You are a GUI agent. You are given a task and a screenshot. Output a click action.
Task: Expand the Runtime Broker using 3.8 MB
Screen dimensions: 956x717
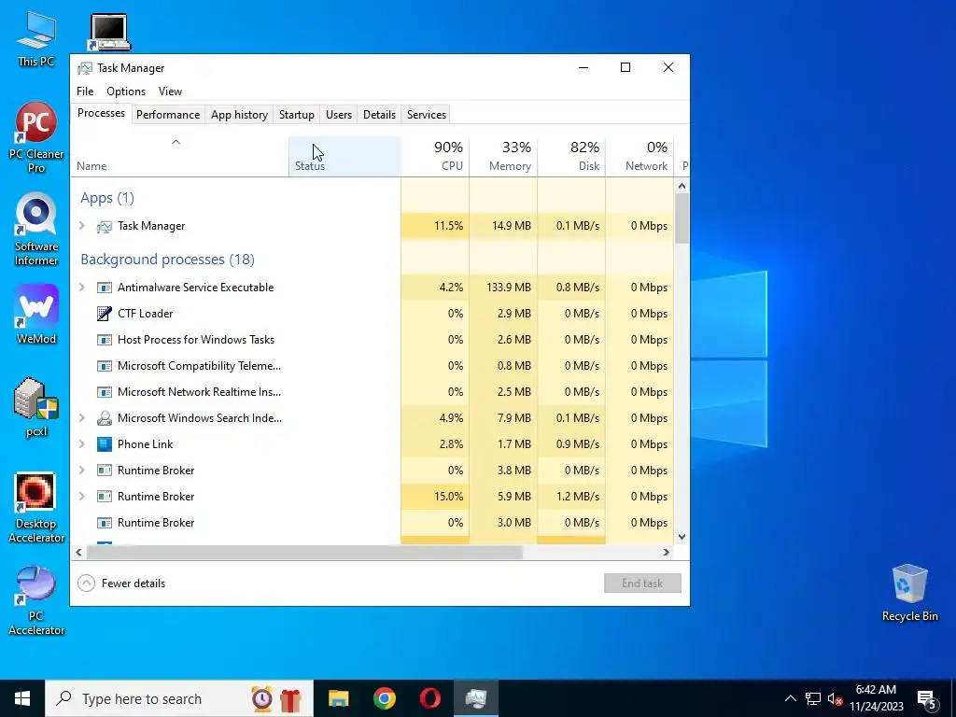pos(82,471)
